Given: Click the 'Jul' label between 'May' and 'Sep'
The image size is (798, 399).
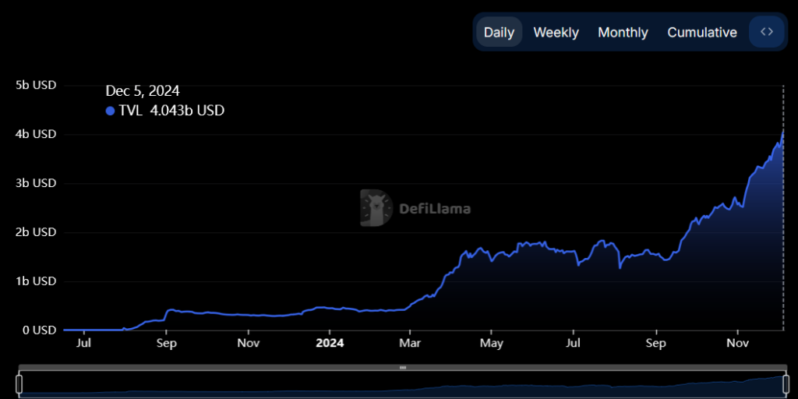Looking at the screenshot, I should pos(573,343).
